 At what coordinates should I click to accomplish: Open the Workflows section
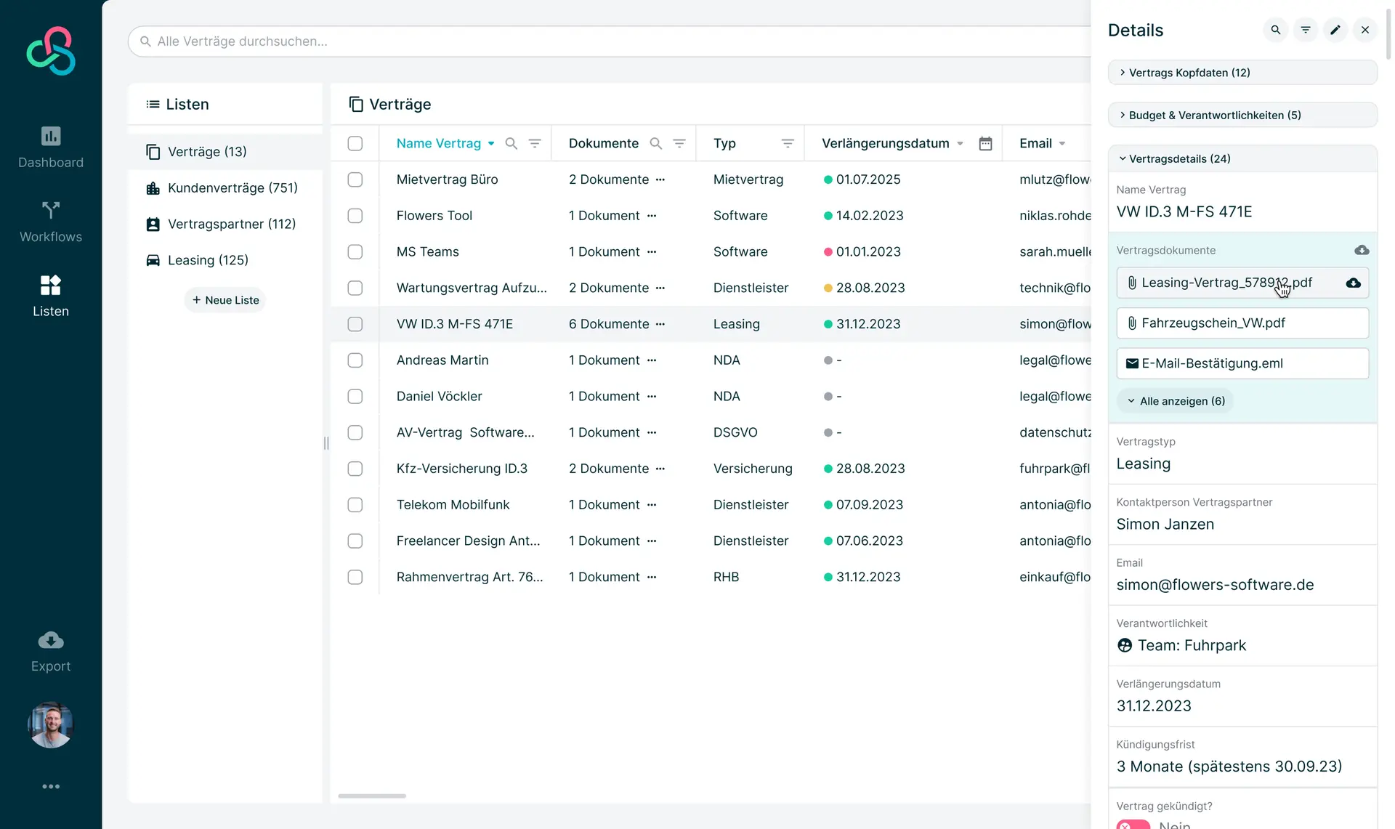[x=51, y=222]
